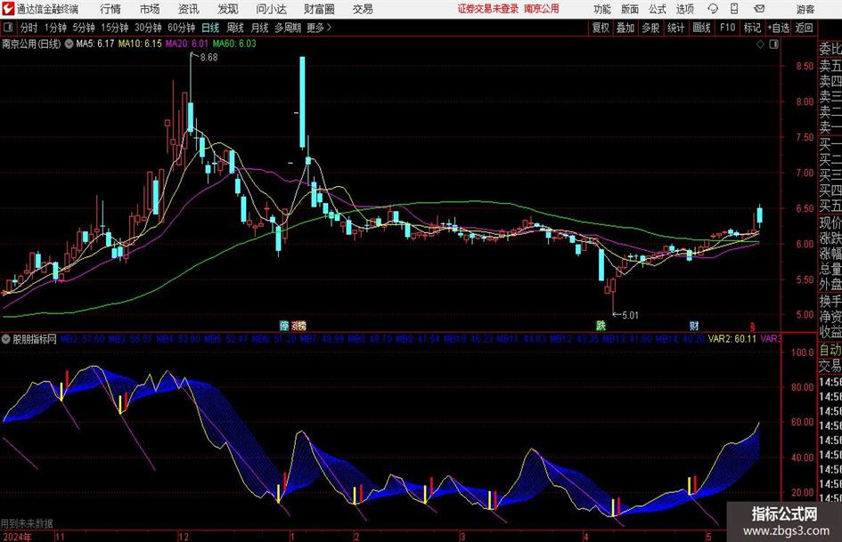842x542 pixels.
Task: Click the MA20: 6.01 indicator value
Action: [x=186, y=44]
